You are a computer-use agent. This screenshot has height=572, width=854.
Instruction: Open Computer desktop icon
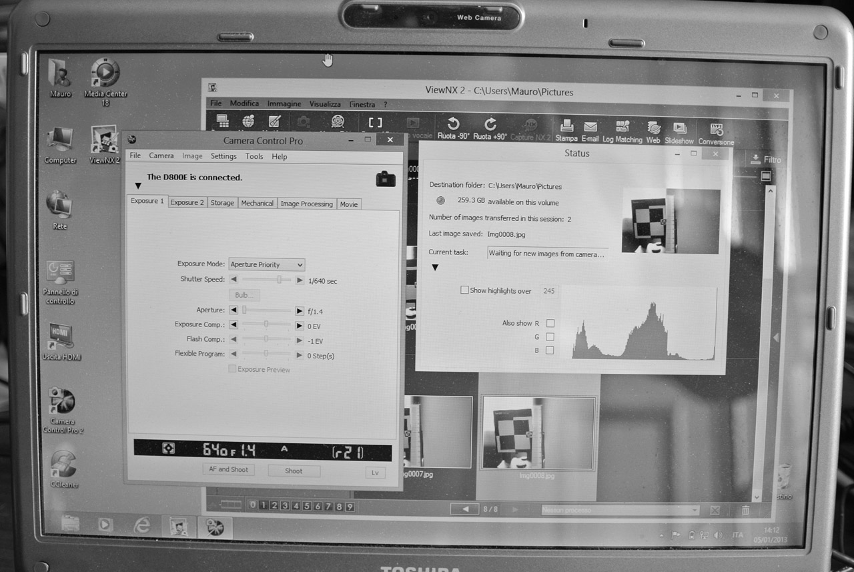[60, 145]
